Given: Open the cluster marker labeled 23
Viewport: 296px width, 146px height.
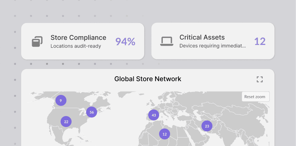Looking at the screenshot, I should pyautogui.click(x=207, y=126).
